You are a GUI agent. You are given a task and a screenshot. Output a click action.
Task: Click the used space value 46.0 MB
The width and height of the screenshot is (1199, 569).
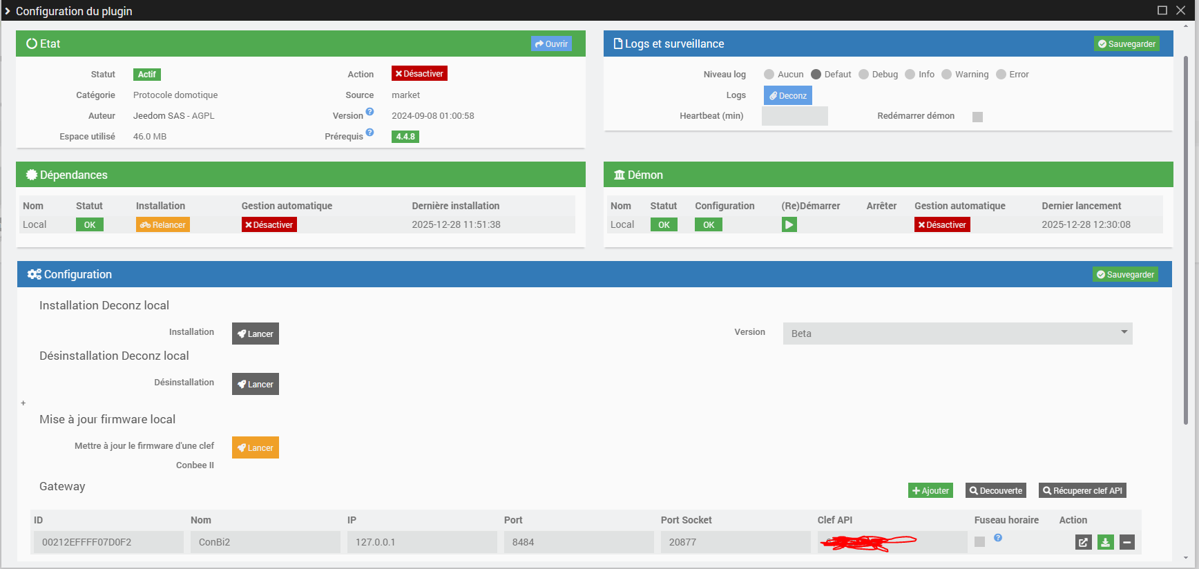[150, 137]
